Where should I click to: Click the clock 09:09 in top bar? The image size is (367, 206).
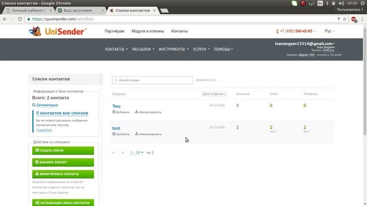[352, 3]
